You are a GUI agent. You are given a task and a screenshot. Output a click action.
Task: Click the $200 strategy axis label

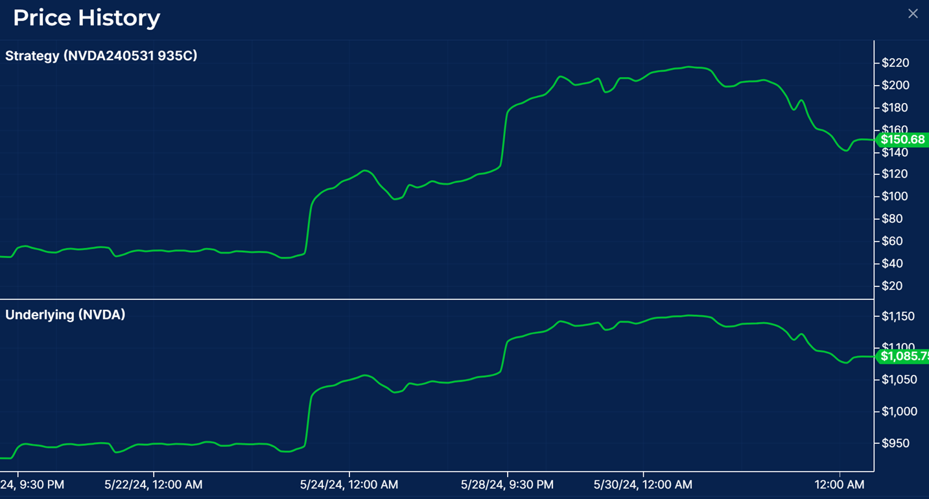click(895, 86)
